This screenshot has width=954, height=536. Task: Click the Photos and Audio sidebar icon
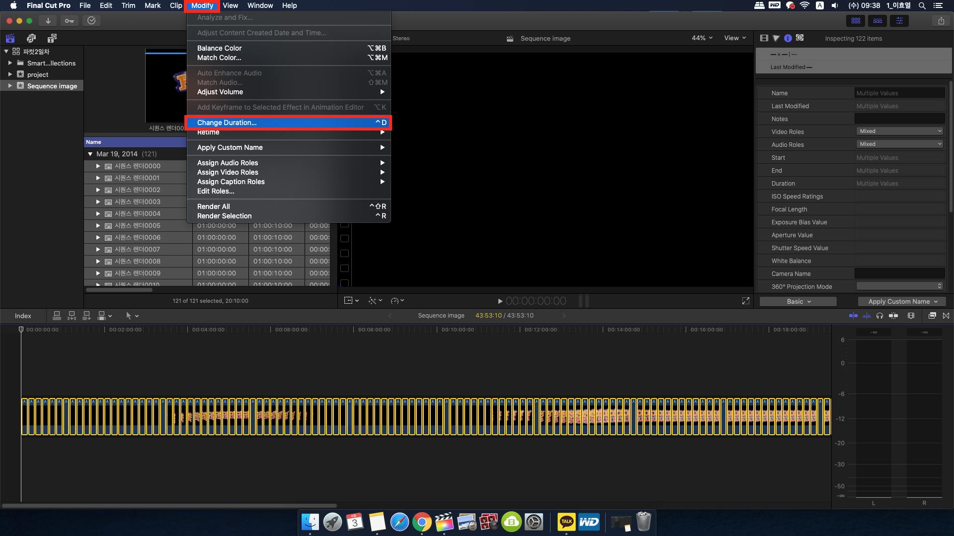coord(31,38)
